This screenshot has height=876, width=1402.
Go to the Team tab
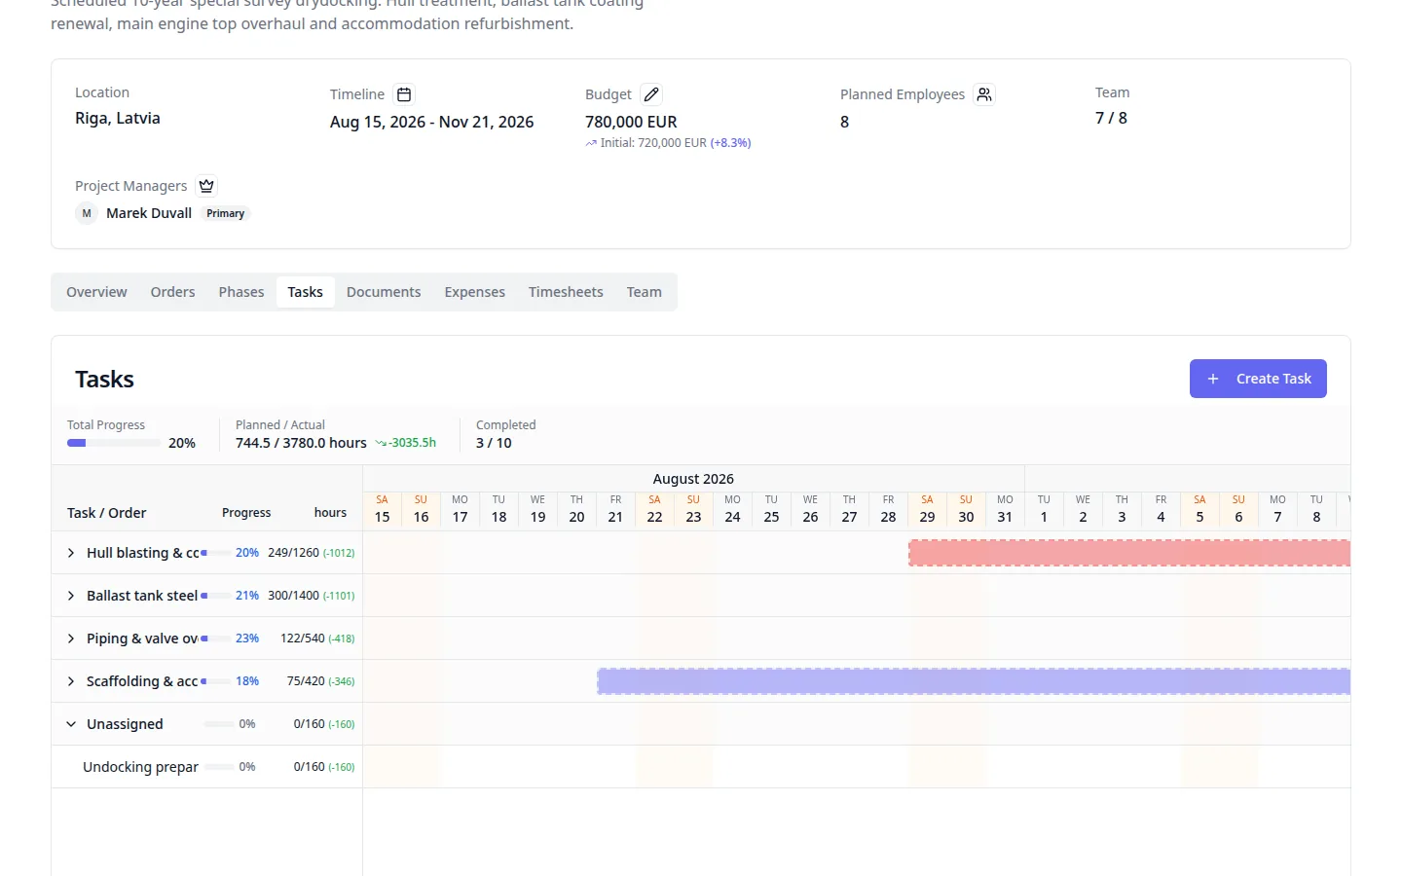[644, 292]
